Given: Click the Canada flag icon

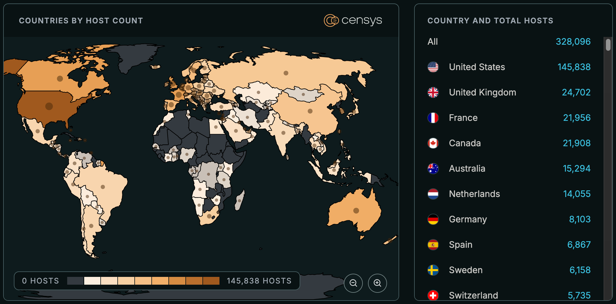Looking at the screenshot, I should (433, 143).
